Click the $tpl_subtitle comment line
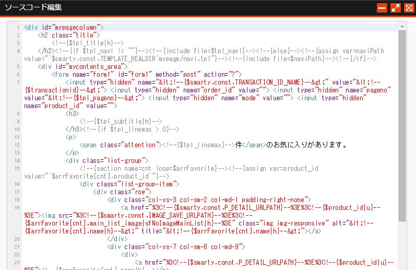Screen dimensions: 416x270 pos(121,121)
